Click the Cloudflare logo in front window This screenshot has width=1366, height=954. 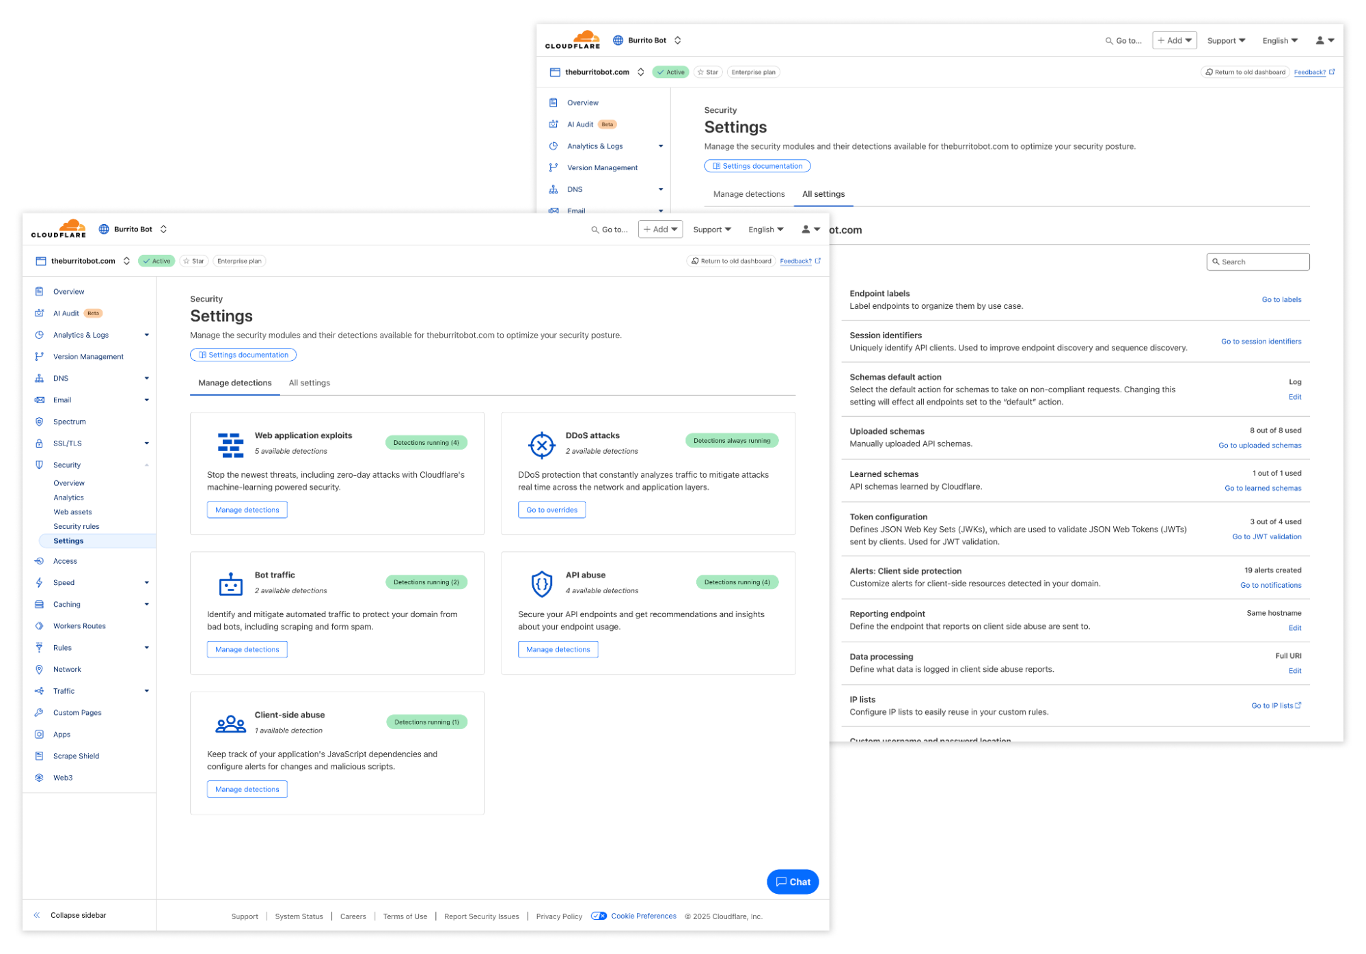59,229
